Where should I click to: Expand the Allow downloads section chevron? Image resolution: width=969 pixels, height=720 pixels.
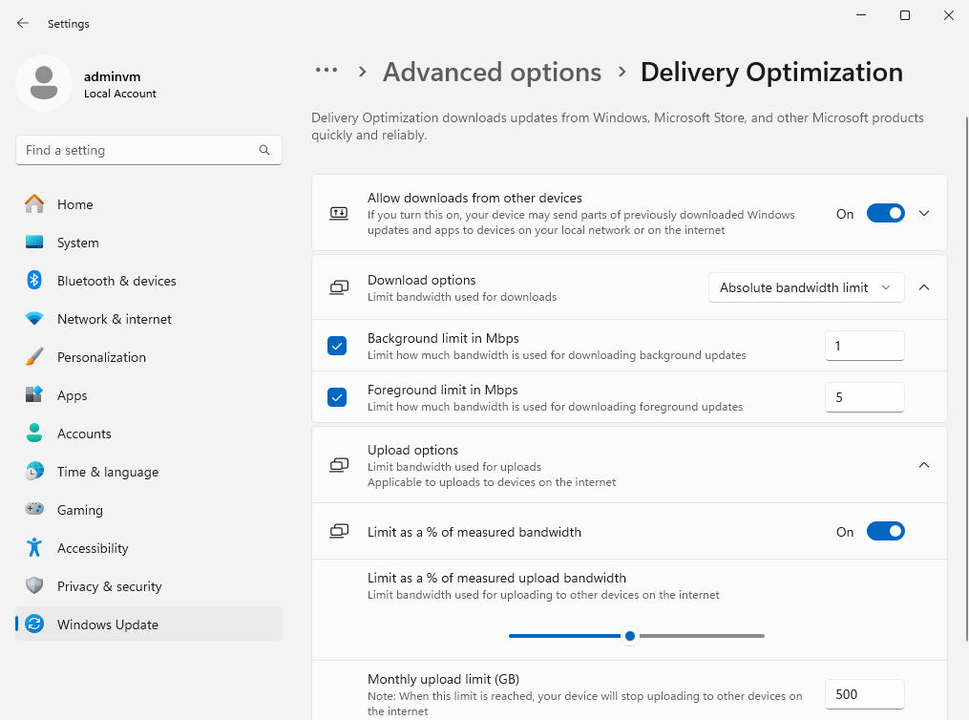point(924,214)
